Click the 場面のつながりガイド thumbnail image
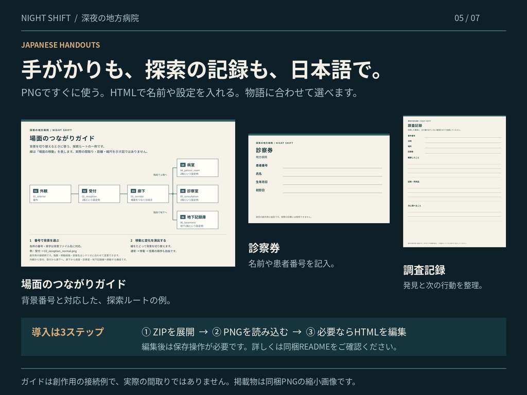 128,193
